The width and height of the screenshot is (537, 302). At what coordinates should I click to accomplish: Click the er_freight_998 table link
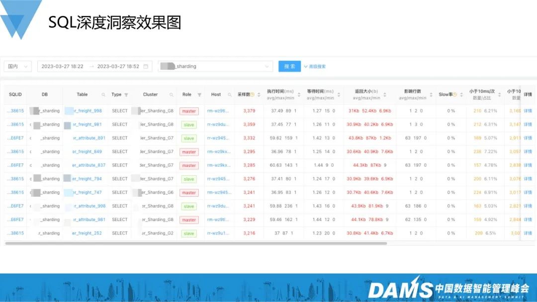coord(87,111)
